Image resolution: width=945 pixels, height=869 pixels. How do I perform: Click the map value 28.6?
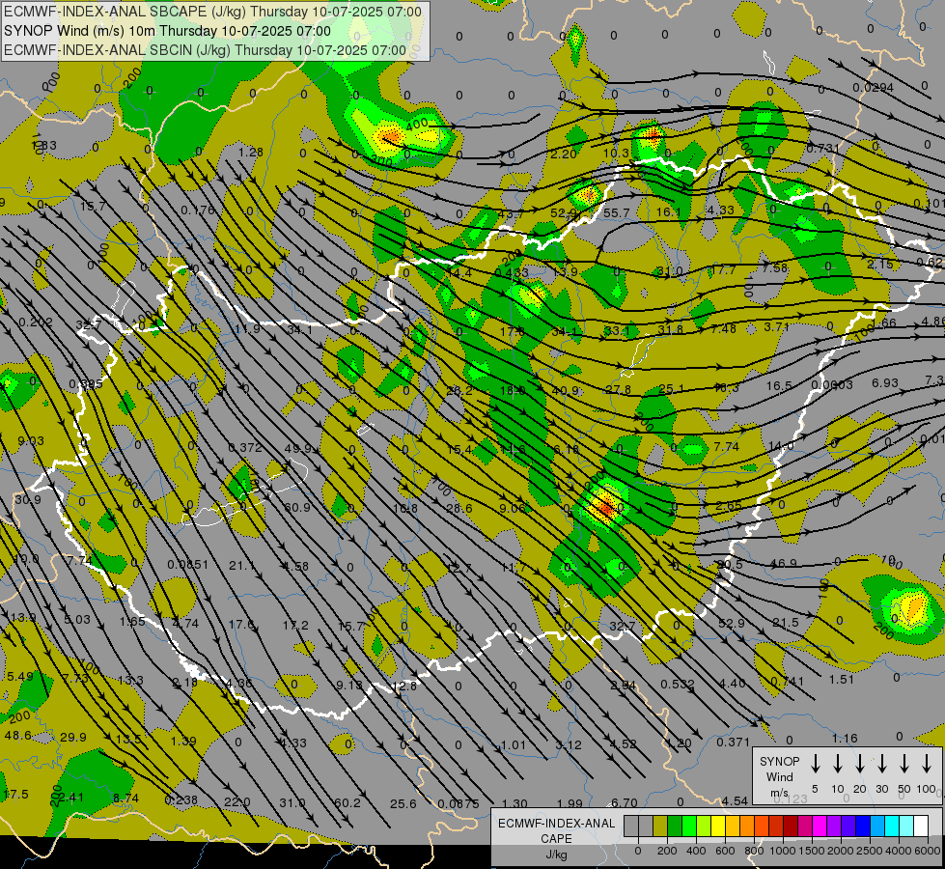point(459,509)
